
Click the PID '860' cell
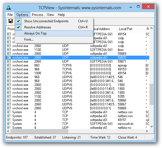[x=37, y=65]
